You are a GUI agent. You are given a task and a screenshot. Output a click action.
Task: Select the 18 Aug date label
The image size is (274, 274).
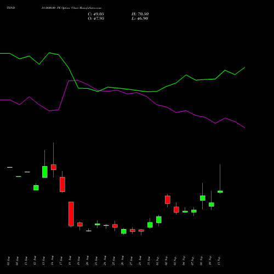(70, 261)
